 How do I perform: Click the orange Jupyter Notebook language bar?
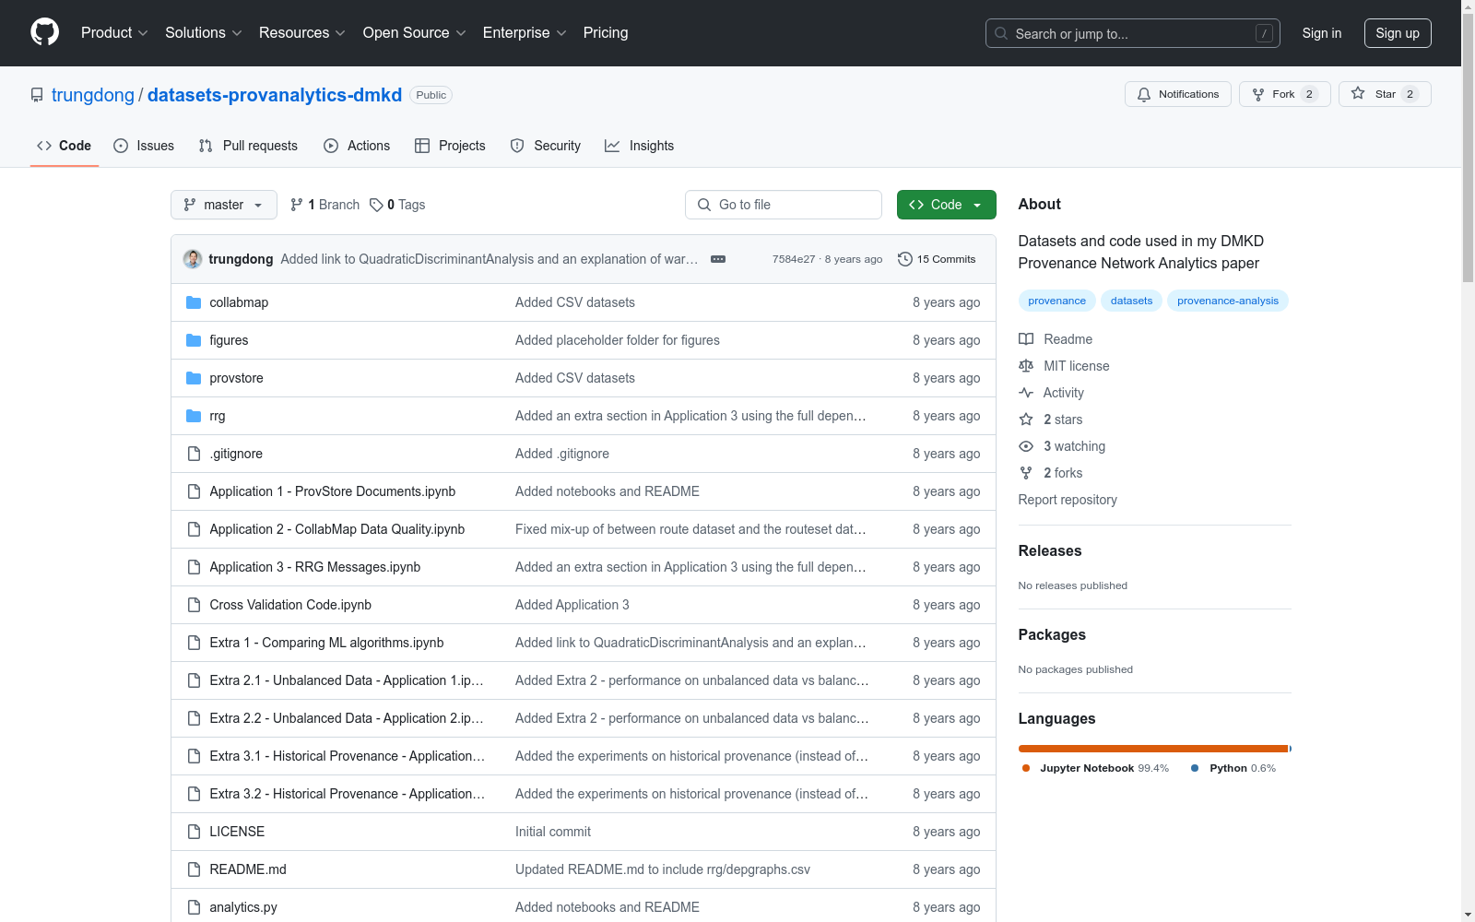(x=1153, y=749)
